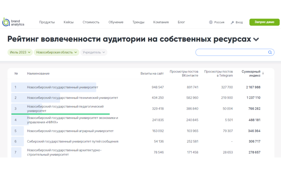Open the Июль 2023 period dropdown
The image size is (281, 175).
[x=20, y=52]
